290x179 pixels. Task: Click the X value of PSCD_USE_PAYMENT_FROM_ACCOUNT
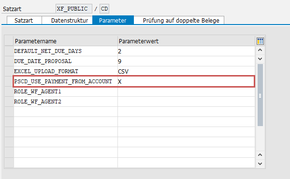[x=186, y=81]
